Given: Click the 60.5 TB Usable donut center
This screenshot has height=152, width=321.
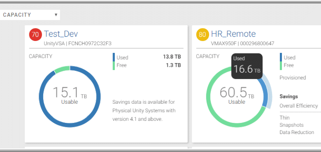Looking at the screenshot, I should click(x=237, y=96).
